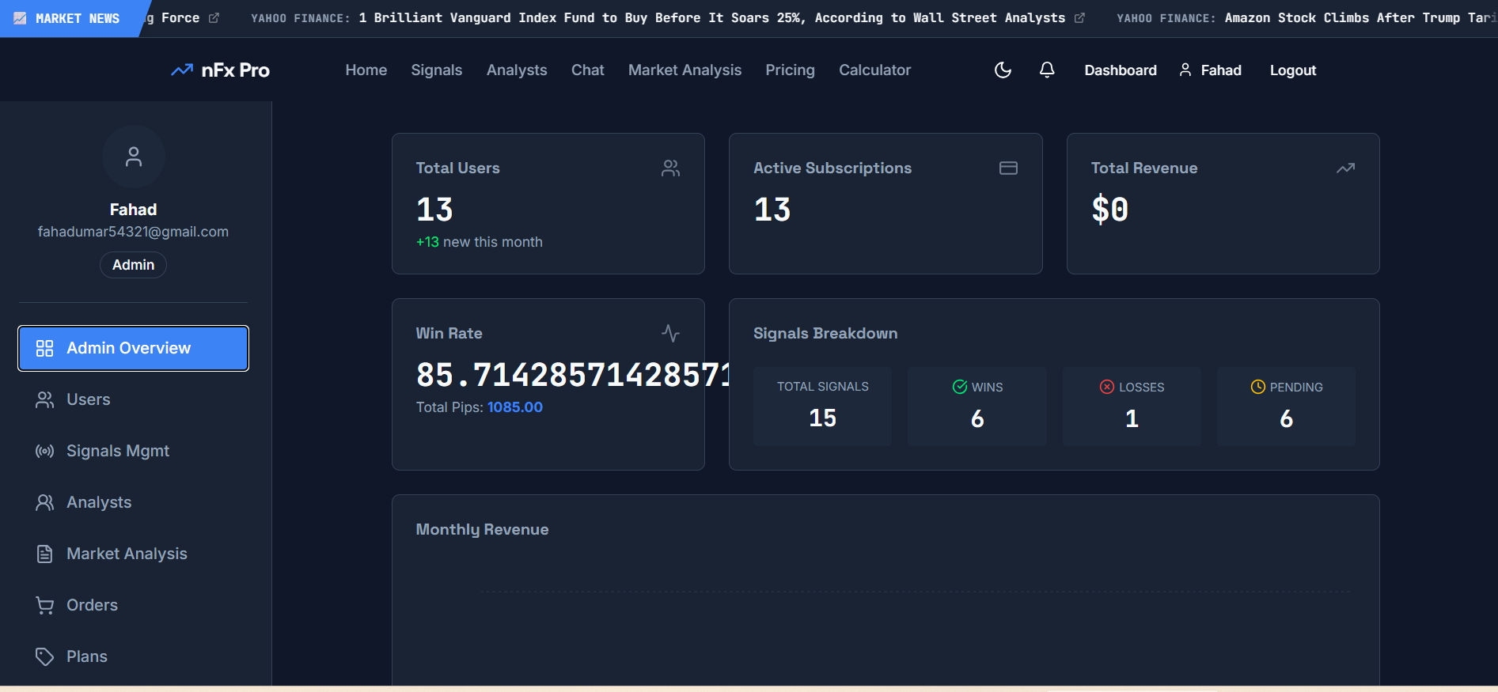The height and width of the screenshot is (692, 1498).
Task: Open Vanguard Index Fund news headline
Action: coord(711,18)
